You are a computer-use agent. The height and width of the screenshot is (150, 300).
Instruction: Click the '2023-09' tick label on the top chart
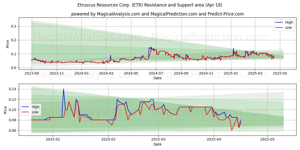(31, 73)
